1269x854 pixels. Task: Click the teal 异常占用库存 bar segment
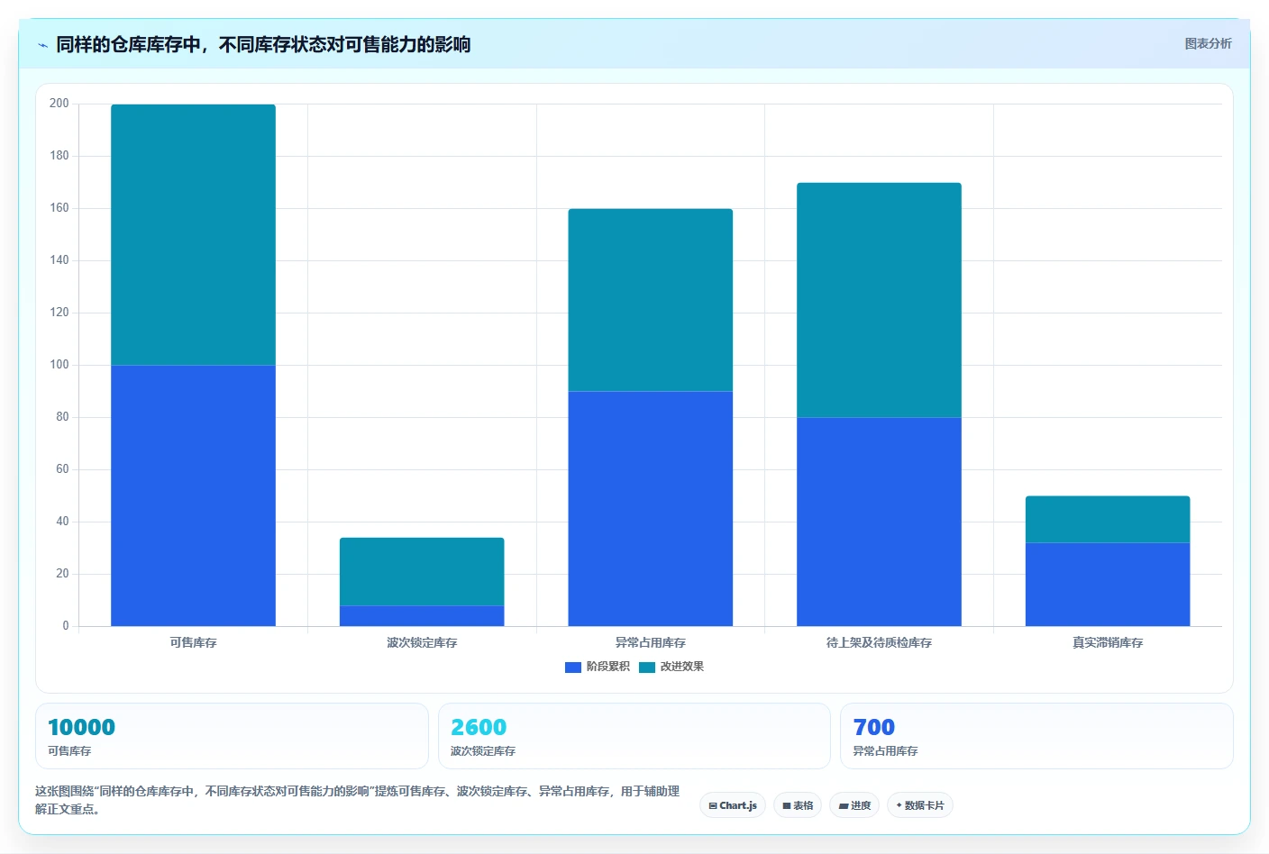click(650, 300)
